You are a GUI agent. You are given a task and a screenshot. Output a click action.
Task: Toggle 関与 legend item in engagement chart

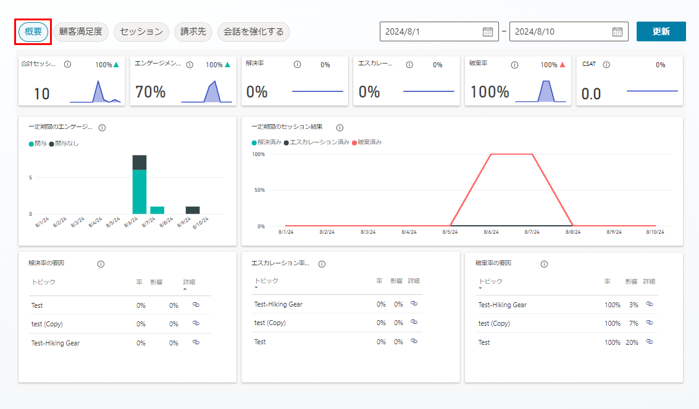coord(38,143)
